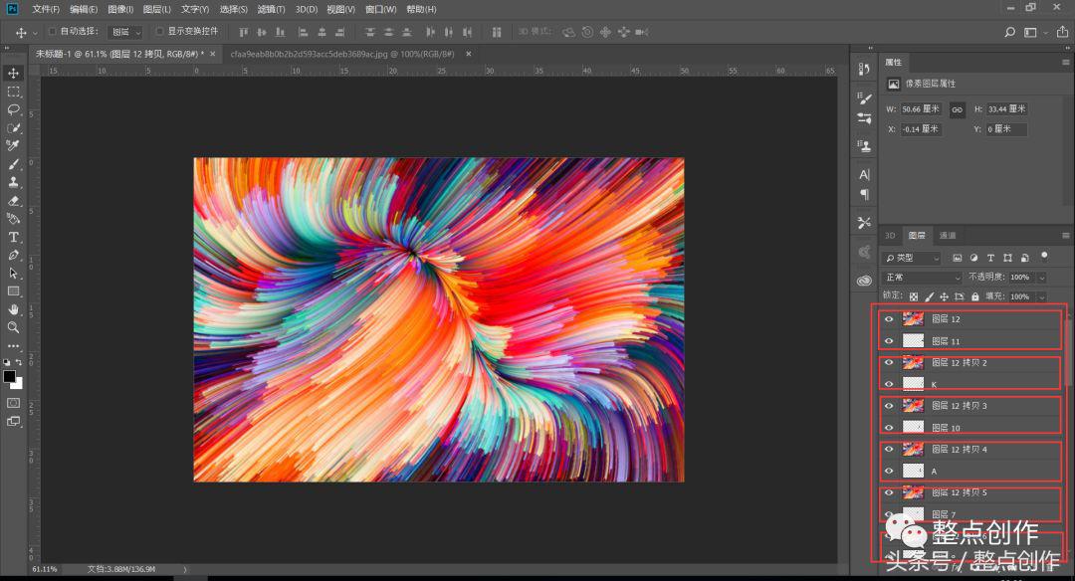Expand the 不透明度 opacity dropdown arrow
This screenshot has width=1075, height=581.
1041,278
